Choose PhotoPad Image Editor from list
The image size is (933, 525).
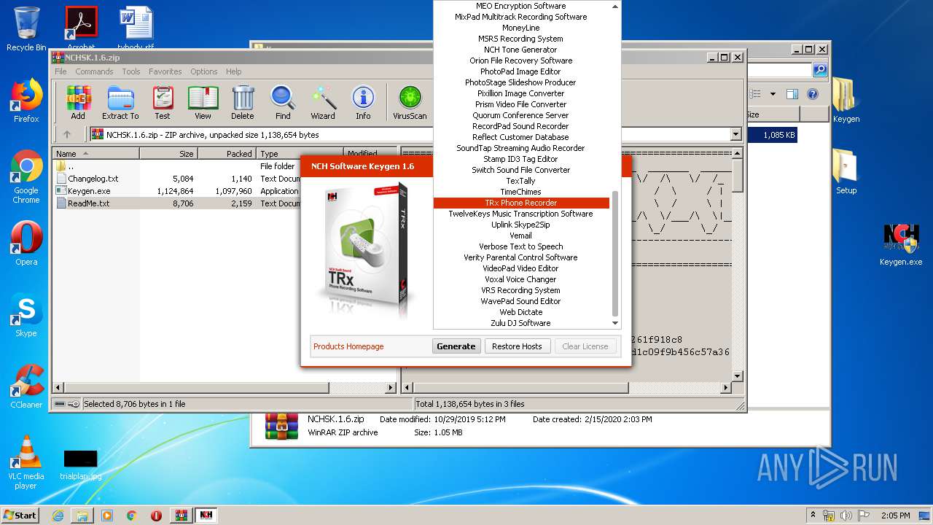click(x=520, y=71)
